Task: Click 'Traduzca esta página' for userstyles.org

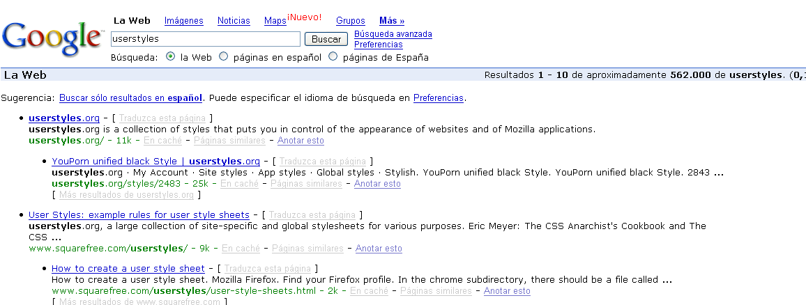Action: point(162,118)
